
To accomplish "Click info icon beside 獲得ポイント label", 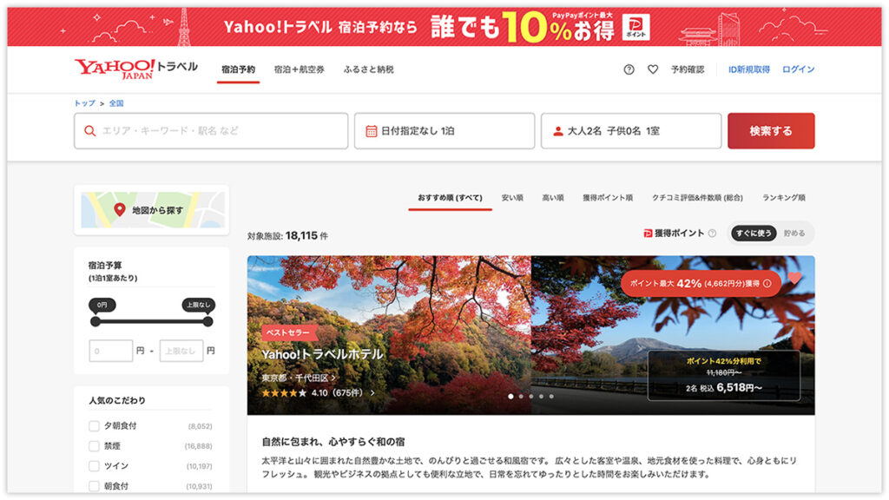I will [712, 234].
